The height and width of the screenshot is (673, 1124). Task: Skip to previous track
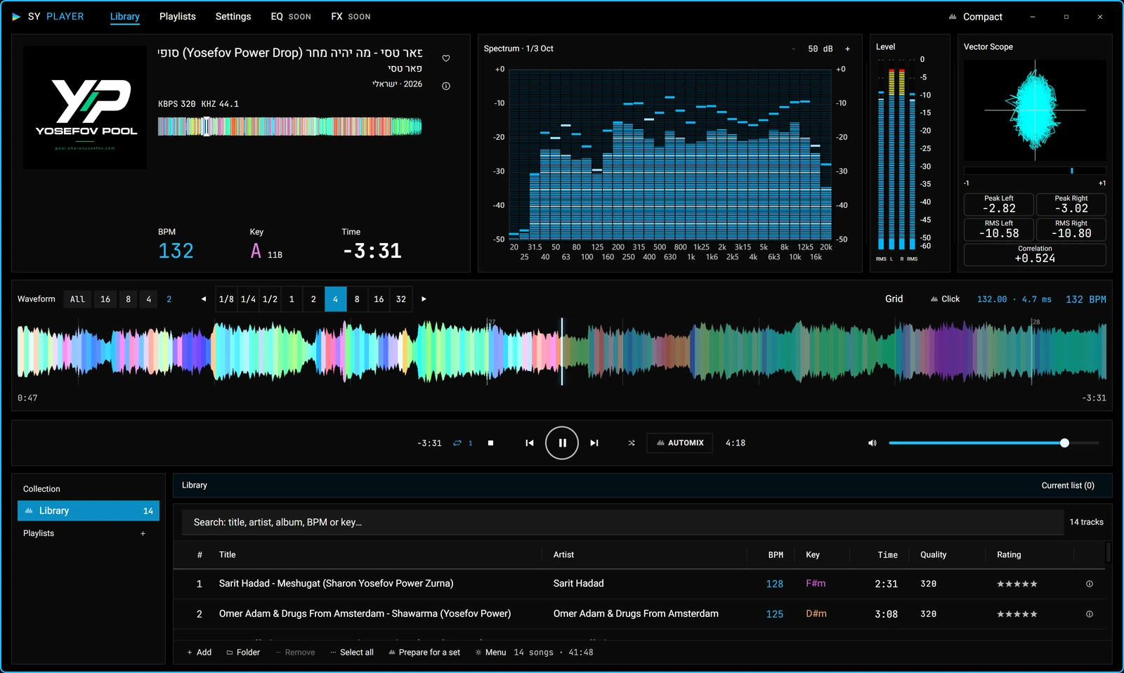click(x=530, y=443)
